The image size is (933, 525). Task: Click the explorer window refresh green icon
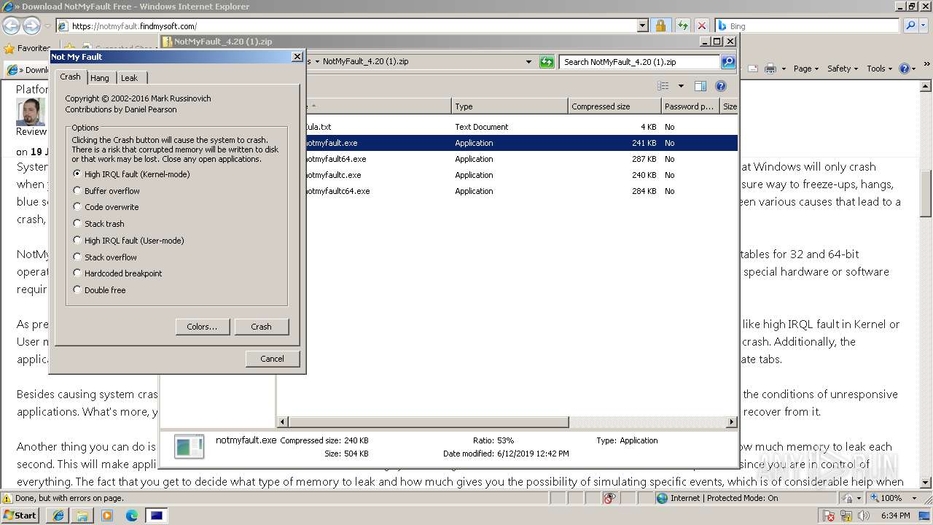pyautogui.click(x=547, y=62)
